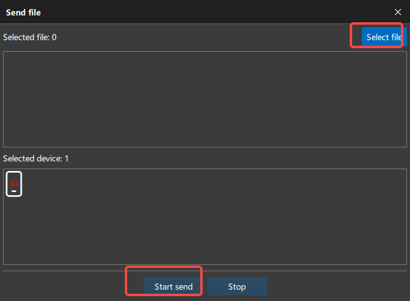This screenshot has height=301, width=410.
Task: Click the home bar of the phone icon
Action: coord(14,191)
